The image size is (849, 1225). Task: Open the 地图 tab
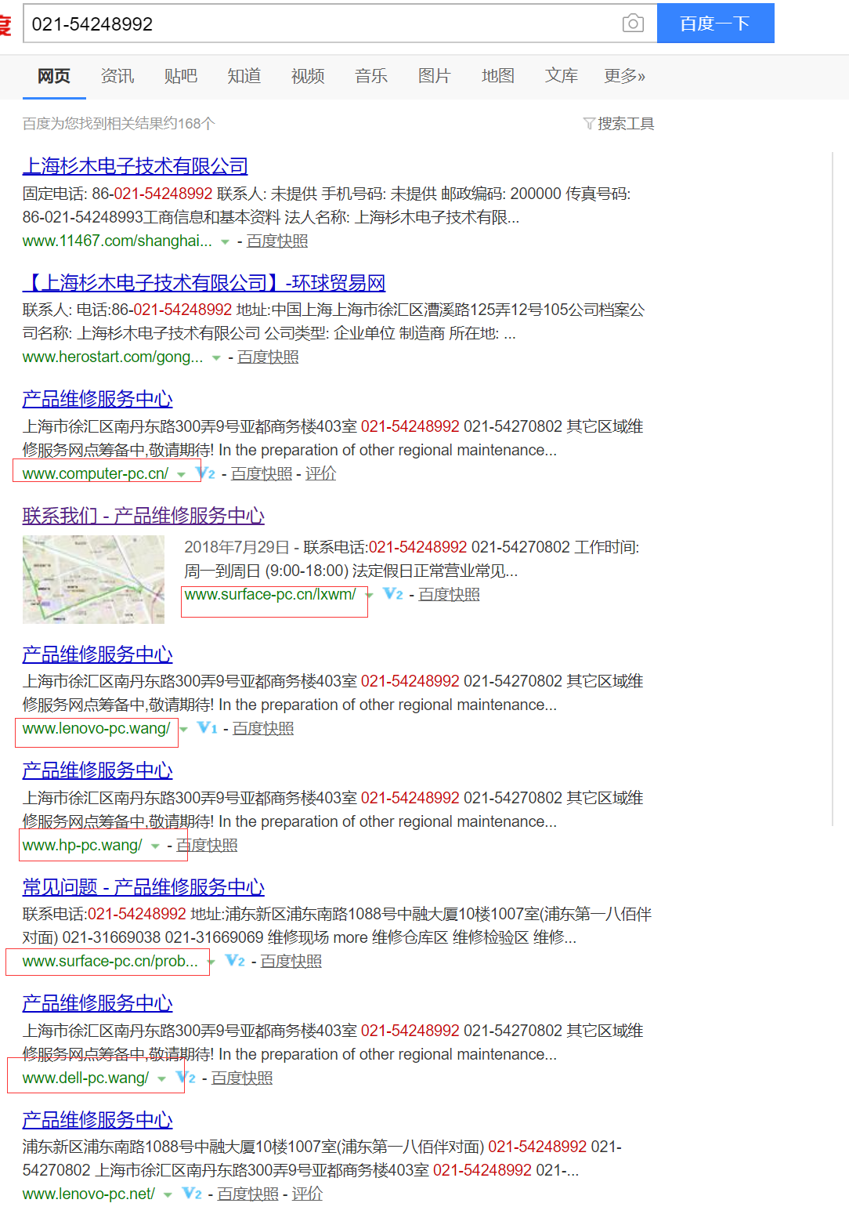click(498, 76)
